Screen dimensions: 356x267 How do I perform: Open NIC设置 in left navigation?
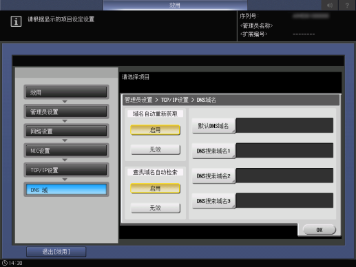point(66,151)
